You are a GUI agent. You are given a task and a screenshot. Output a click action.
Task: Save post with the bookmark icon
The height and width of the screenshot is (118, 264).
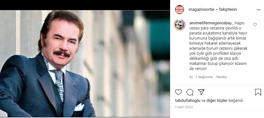[x=258, y=92]
